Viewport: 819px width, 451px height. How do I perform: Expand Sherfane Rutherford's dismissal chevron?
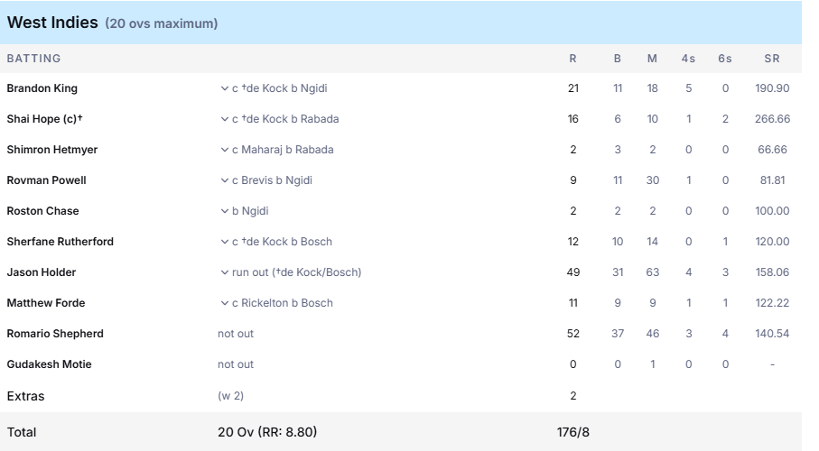pyautogui.click(x=224, y=242)
